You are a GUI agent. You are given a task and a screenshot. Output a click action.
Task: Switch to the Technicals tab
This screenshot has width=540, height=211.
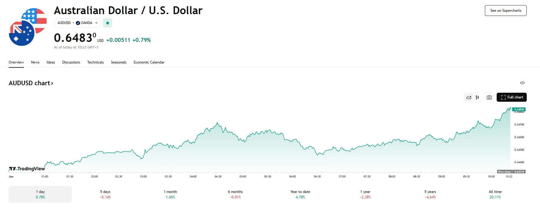point(95,62)
